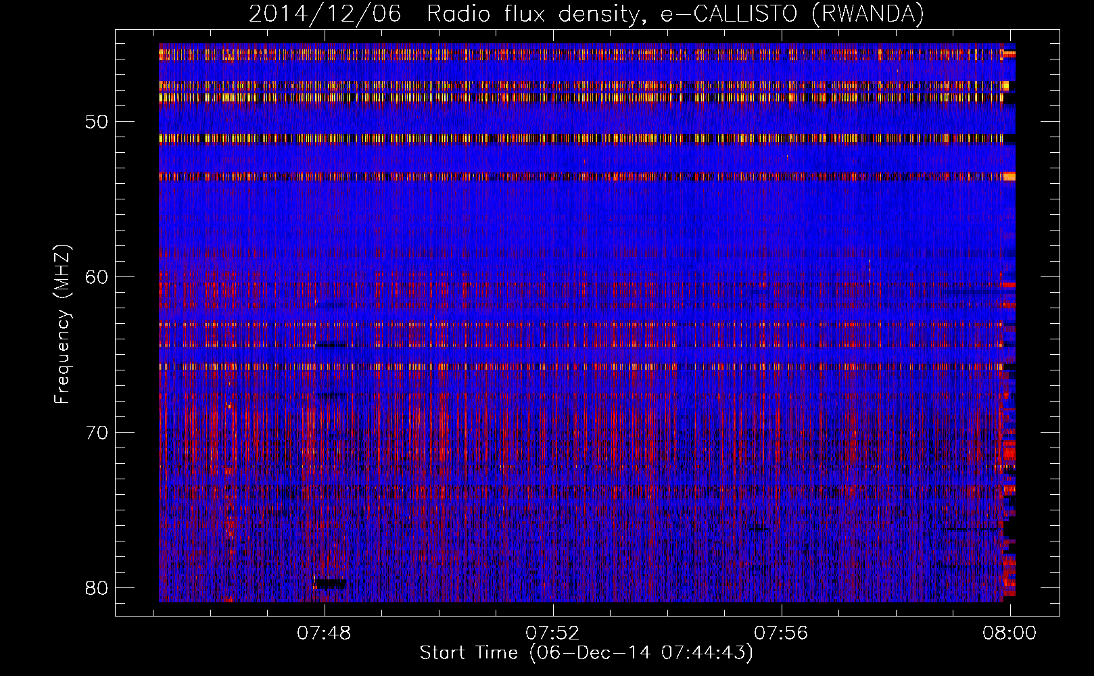Click the 50 frequency tick label
Screen dimensions: 1094x676
[97, 122]
